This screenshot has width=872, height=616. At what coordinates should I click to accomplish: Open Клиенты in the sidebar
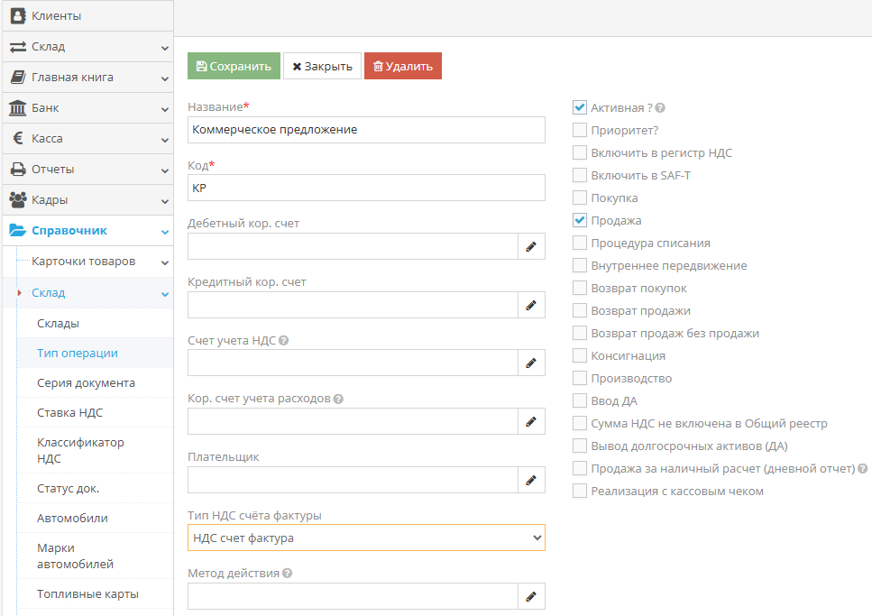pyautogui.click(x=87, y=16)
